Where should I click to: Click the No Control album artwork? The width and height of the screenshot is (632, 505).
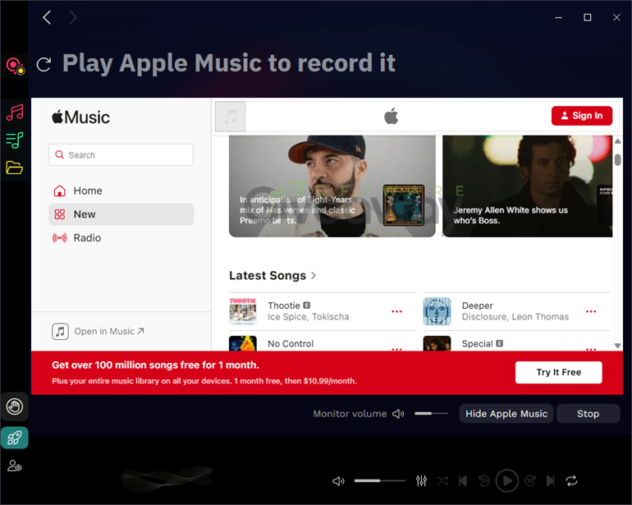click(x=243, y=344)
